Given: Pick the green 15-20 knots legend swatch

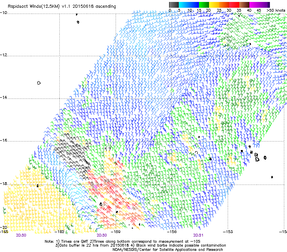Looking at the screenshot, I should 204,5.
